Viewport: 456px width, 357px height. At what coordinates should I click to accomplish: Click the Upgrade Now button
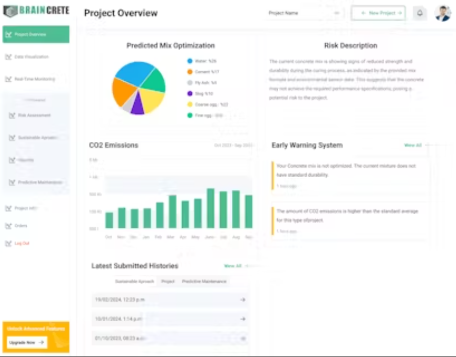(27, 342)
